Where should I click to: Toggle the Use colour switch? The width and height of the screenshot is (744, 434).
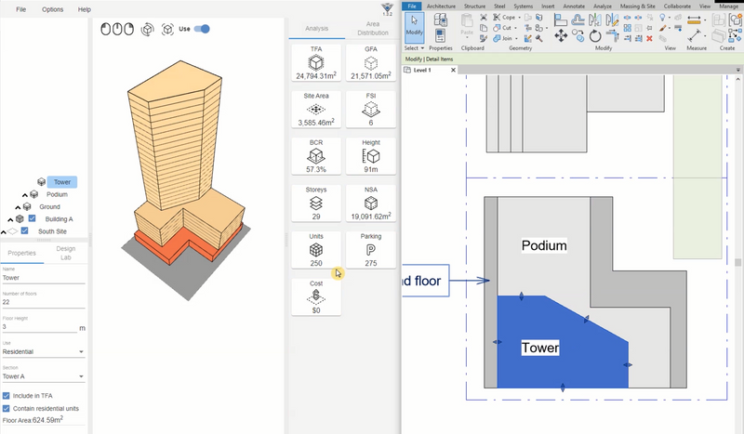pyautogui.click(x=202, y=29)
